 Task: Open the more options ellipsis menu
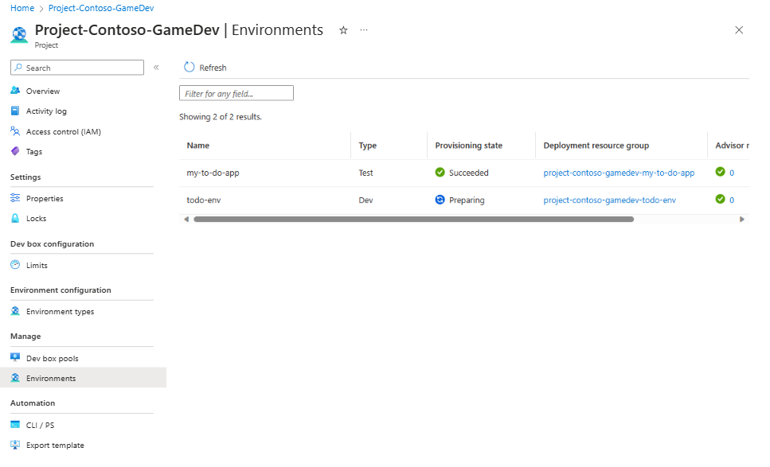tap(363, 30)
